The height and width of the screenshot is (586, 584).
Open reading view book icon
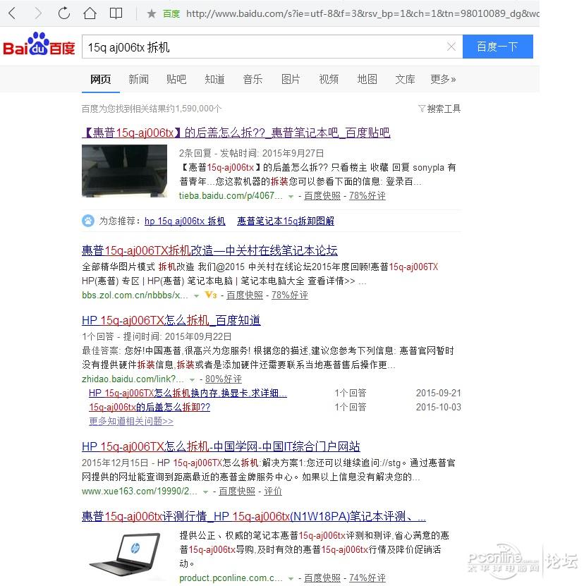pos(116,13)
